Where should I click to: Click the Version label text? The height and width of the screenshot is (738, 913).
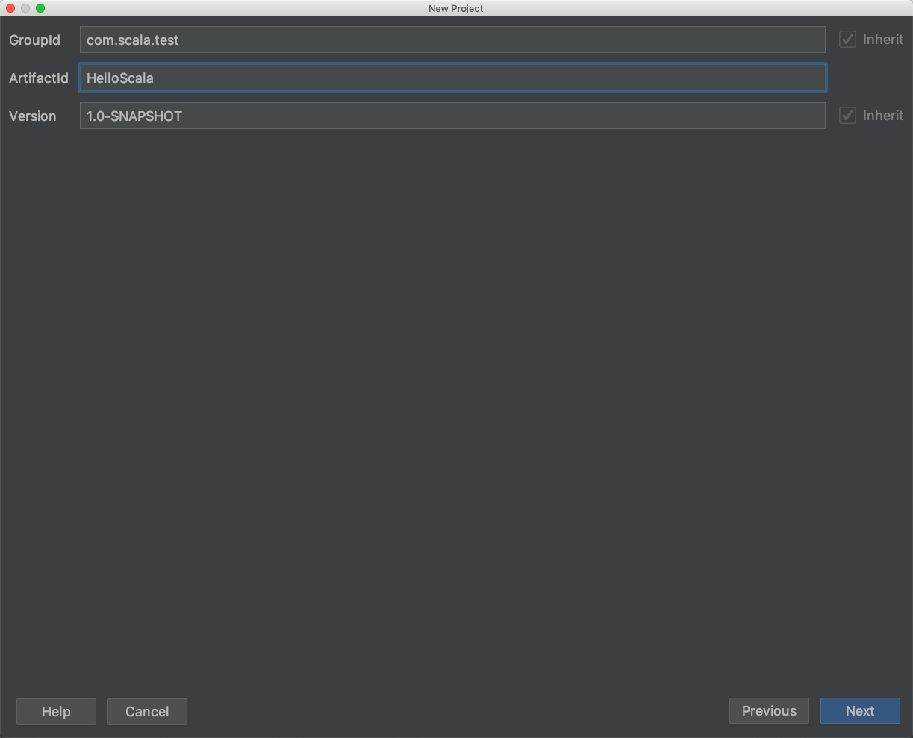[33, 116]
